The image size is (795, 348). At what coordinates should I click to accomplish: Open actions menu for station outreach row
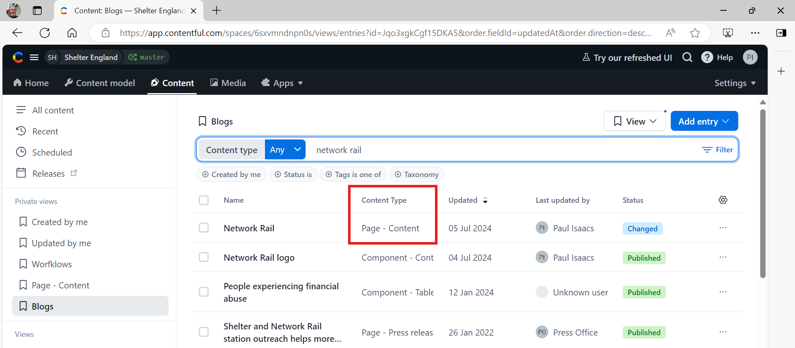tap(723, 332)
